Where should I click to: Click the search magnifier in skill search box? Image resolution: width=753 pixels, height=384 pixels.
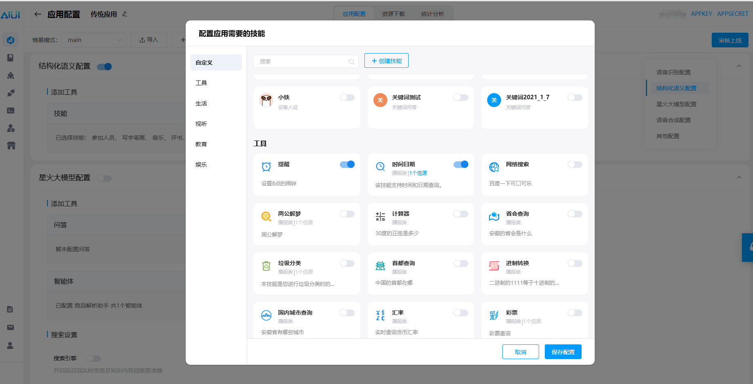point(351,62)
